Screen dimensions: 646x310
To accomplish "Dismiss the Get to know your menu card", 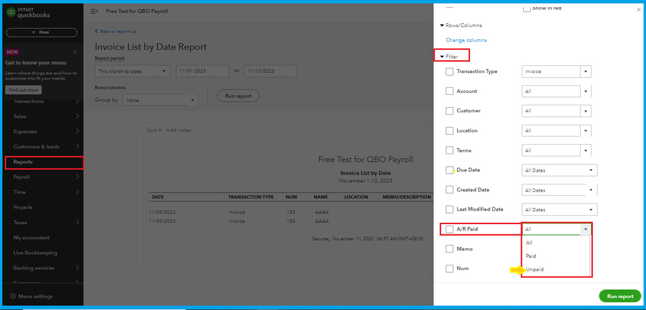I will (74, 52).
